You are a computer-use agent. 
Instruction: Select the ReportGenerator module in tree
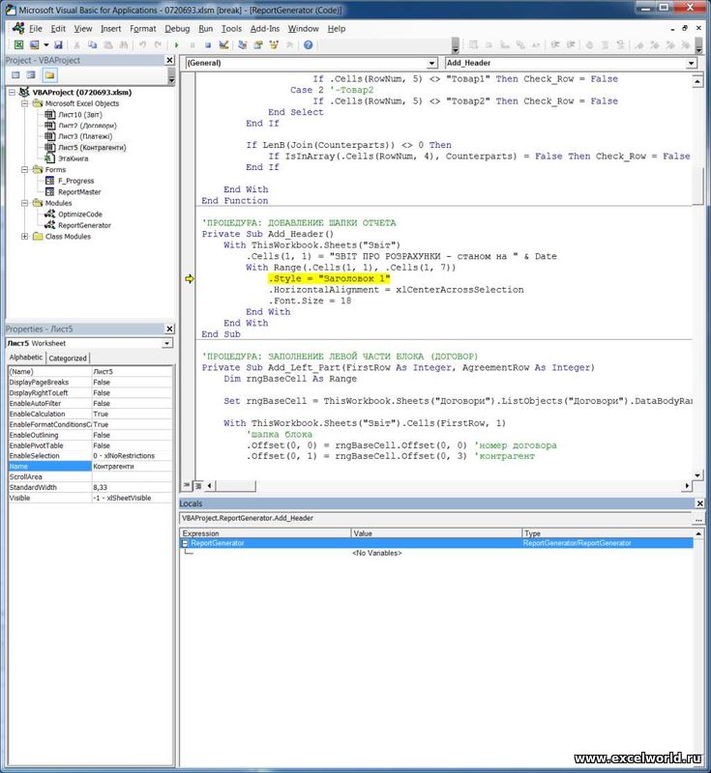click(84, 225)
